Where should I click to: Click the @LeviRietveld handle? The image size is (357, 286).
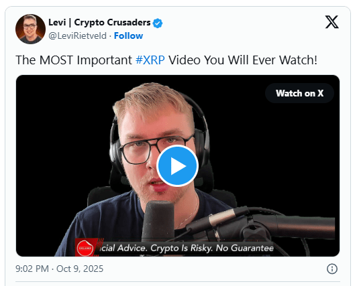pos(77,36)
